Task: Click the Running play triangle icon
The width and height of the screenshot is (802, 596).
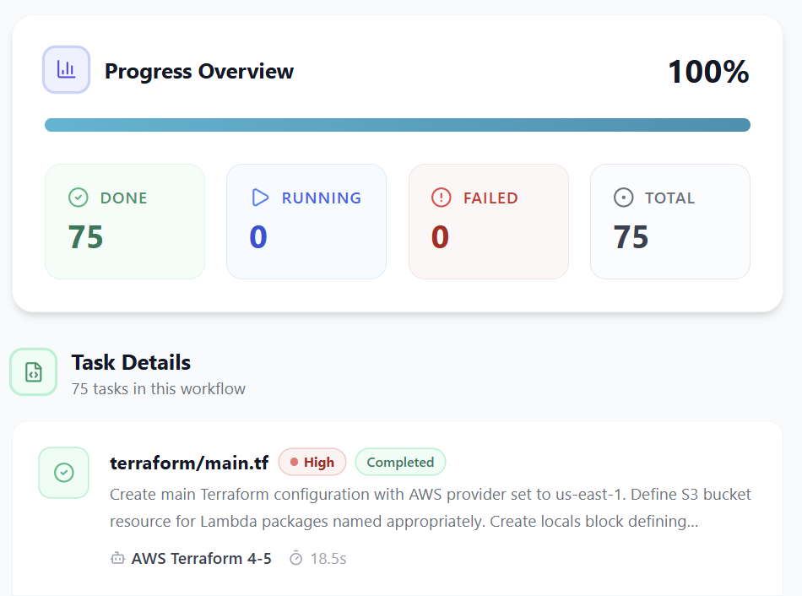Action: [260, 198]
